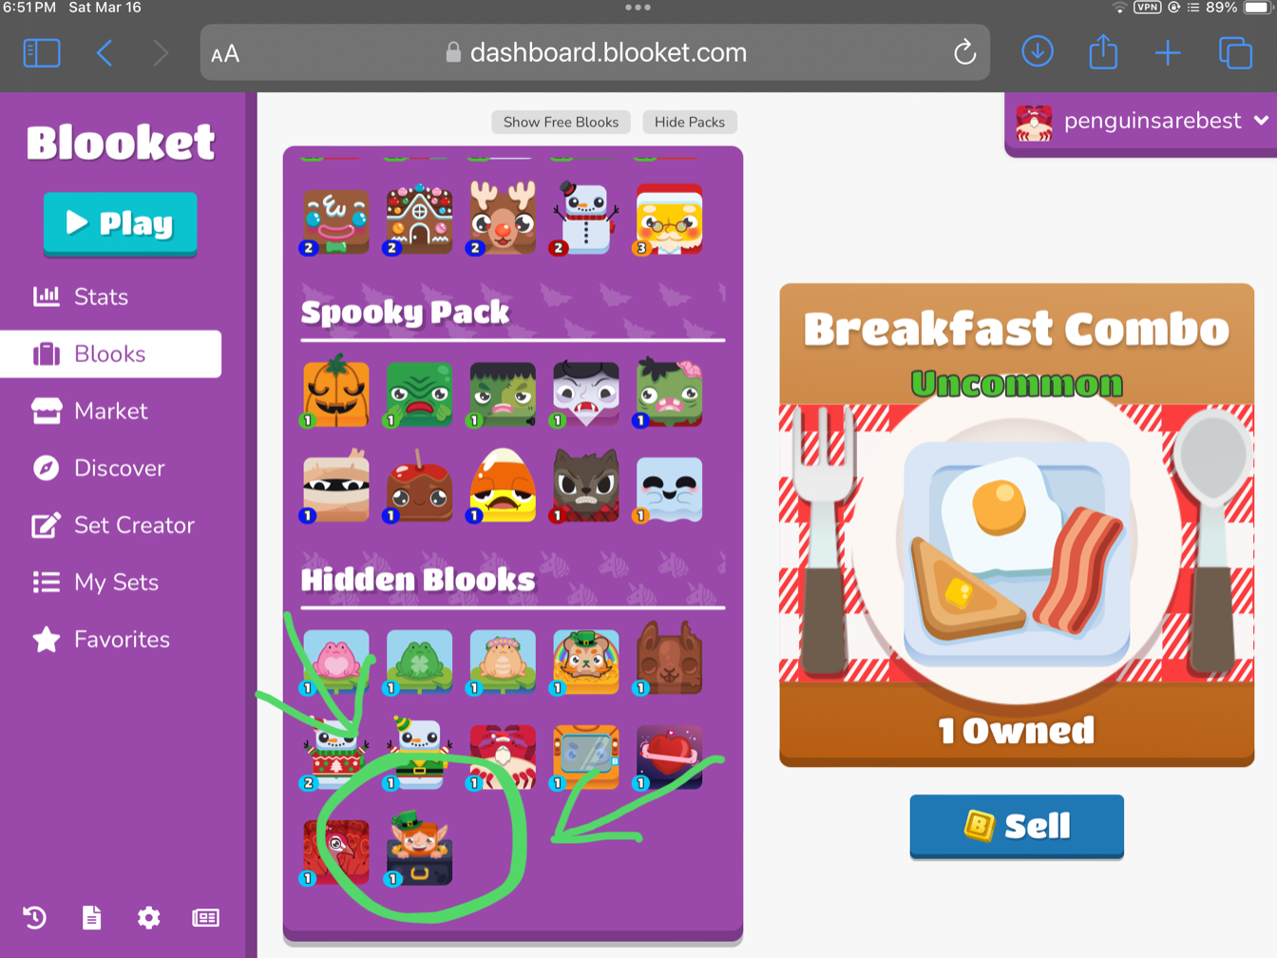
Task: Tap Safari's share icon
Action: click(1102, 51)
